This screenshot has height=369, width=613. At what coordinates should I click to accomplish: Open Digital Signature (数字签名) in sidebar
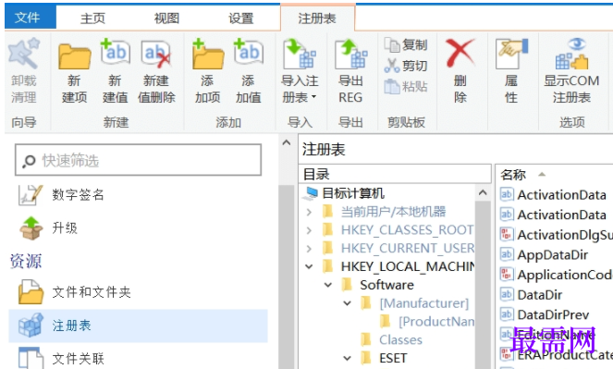coord(61,194)
